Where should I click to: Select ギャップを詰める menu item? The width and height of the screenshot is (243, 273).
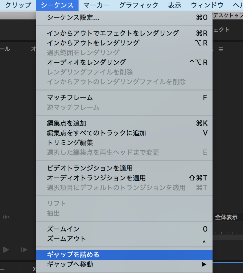73,255
